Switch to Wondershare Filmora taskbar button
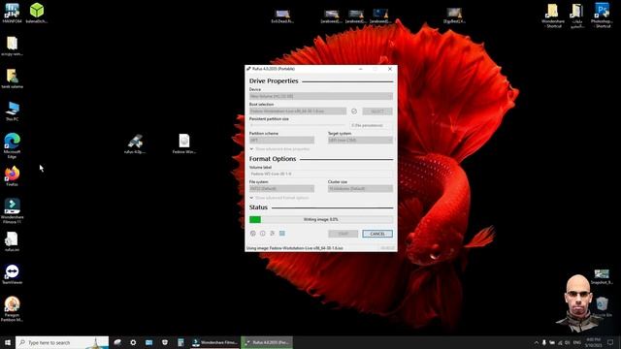The width and height of the screenshot is (621, 349). pos(215,342)
